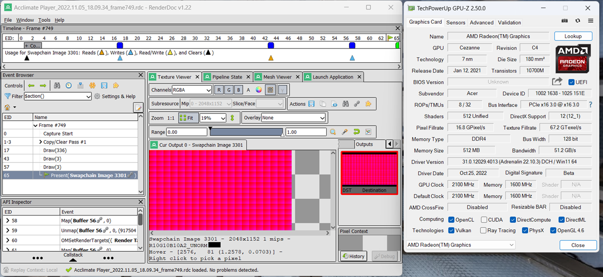Click the clock icon to show event timings
This screenshot has height=277, width=603.
coord(68,86)
